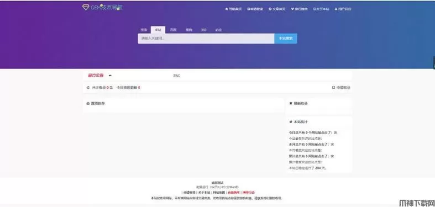Open 用户后台 in the top navigation
Image resolution: width=435 pixels, height=207 pixels.
click(343, 9)
